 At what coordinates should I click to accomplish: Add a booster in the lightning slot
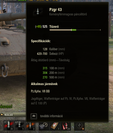pos(79,126)
